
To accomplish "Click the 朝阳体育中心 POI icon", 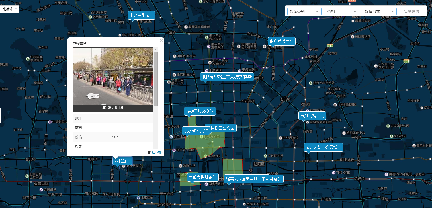I will click(x=343, y=133).
